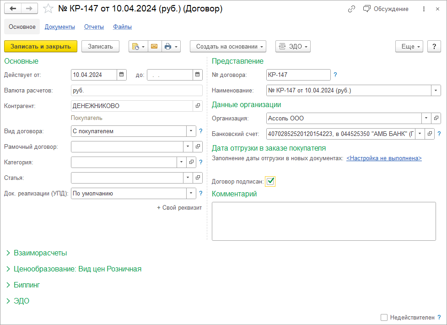
Task: Send contract by email envelope icon
Action: click(154, 46)
